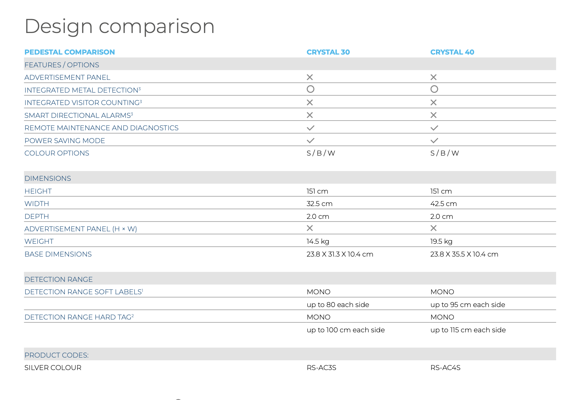Click the 'up to 80 each side' value
Screen dimensions: 575x400
tap(338, 305)
